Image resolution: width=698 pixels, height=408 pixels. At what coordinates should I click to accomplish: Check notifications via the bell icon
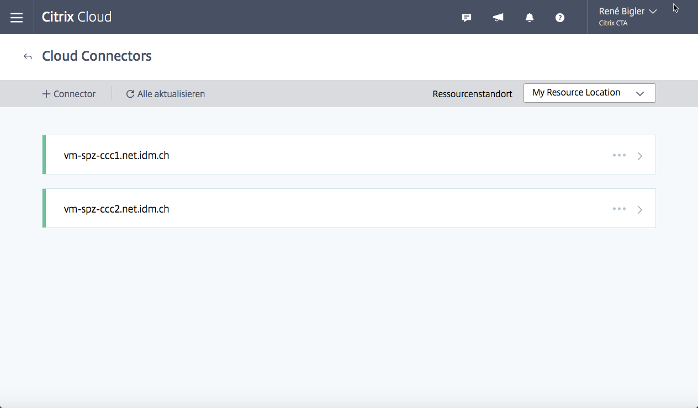[x=529, y=18]
